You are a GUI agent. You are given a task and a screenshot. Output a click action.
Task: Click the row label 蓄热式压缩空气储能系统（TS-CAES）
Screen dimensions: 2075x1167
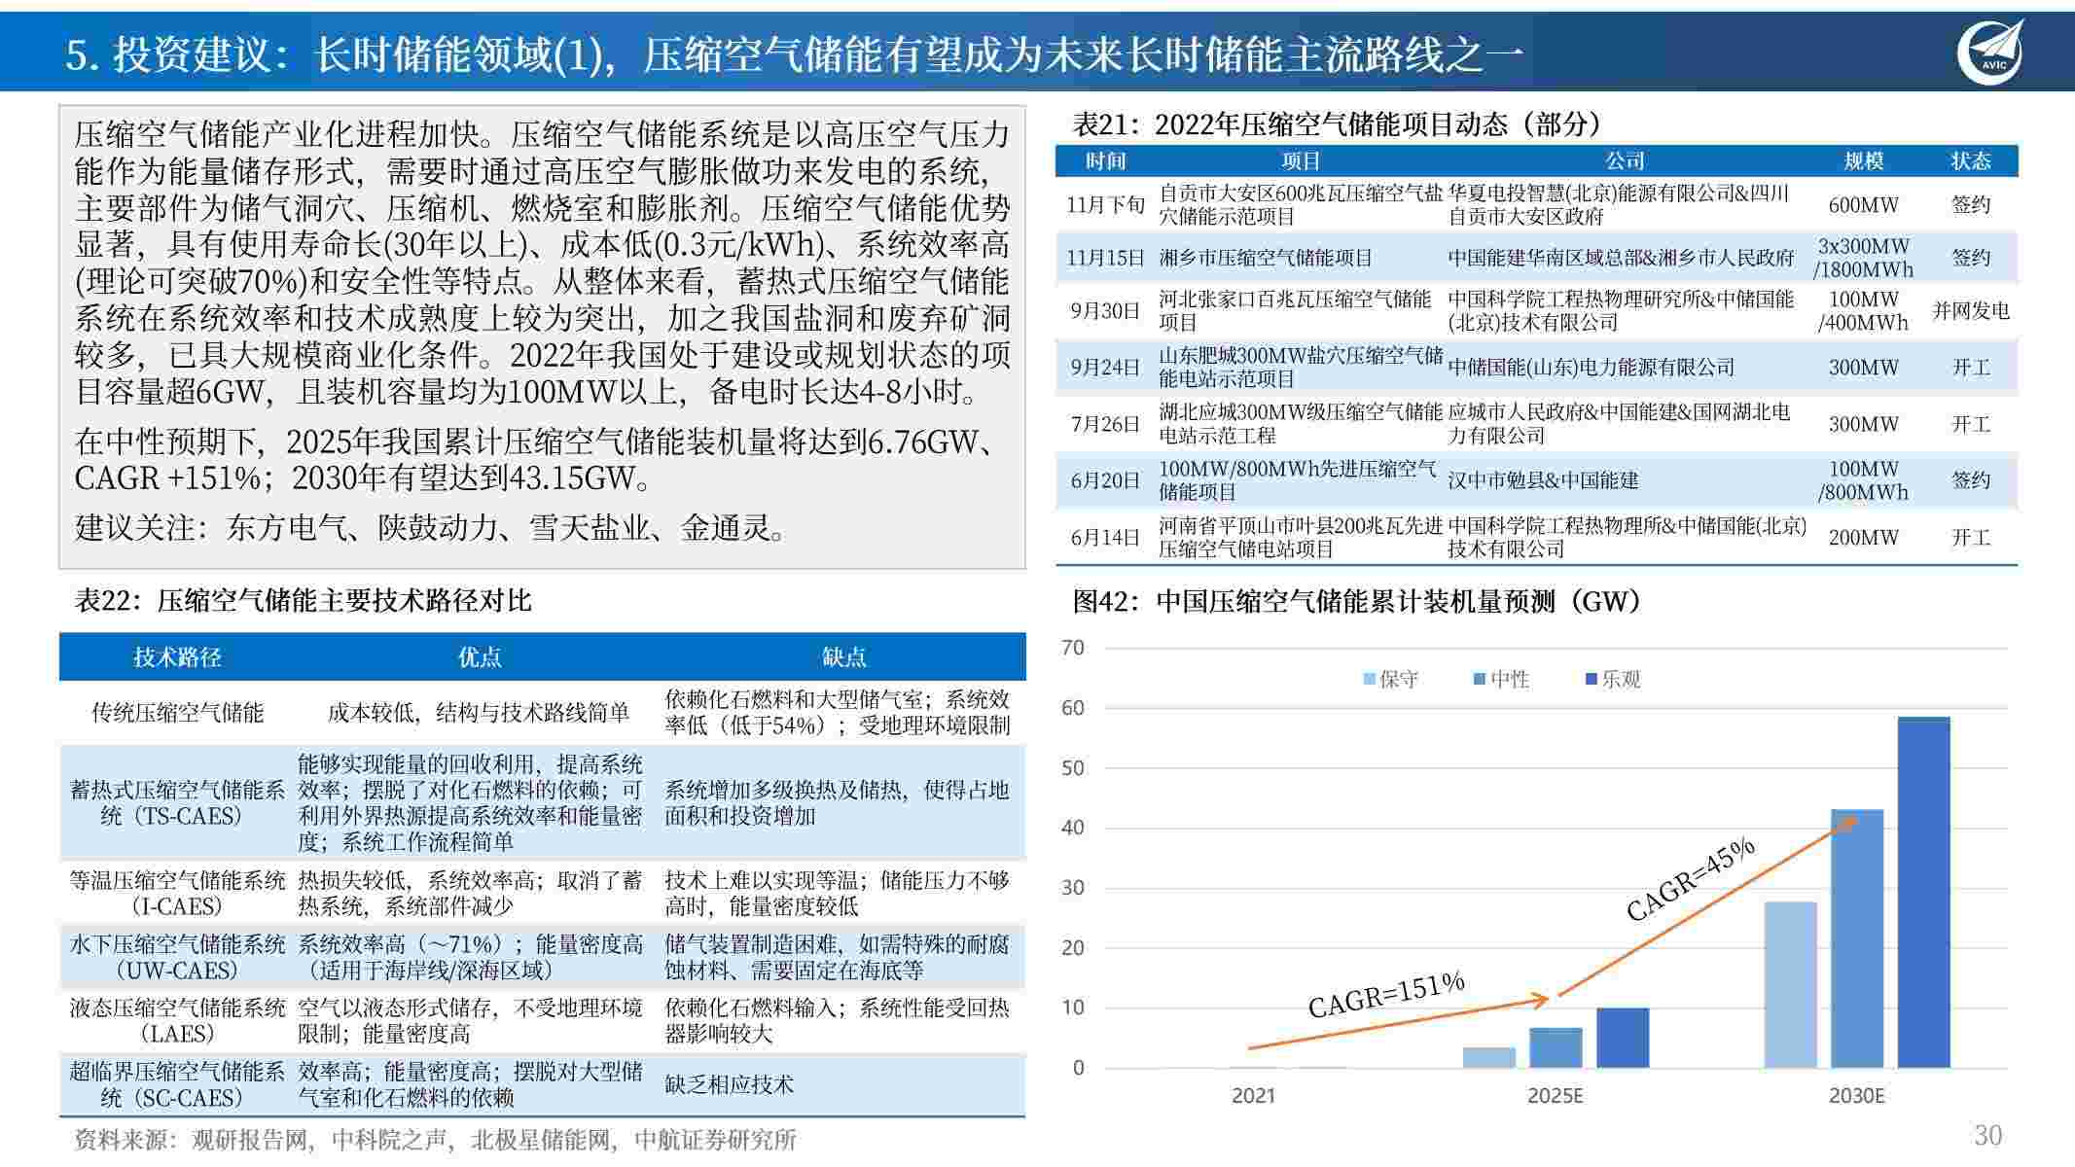click(177, 802)
